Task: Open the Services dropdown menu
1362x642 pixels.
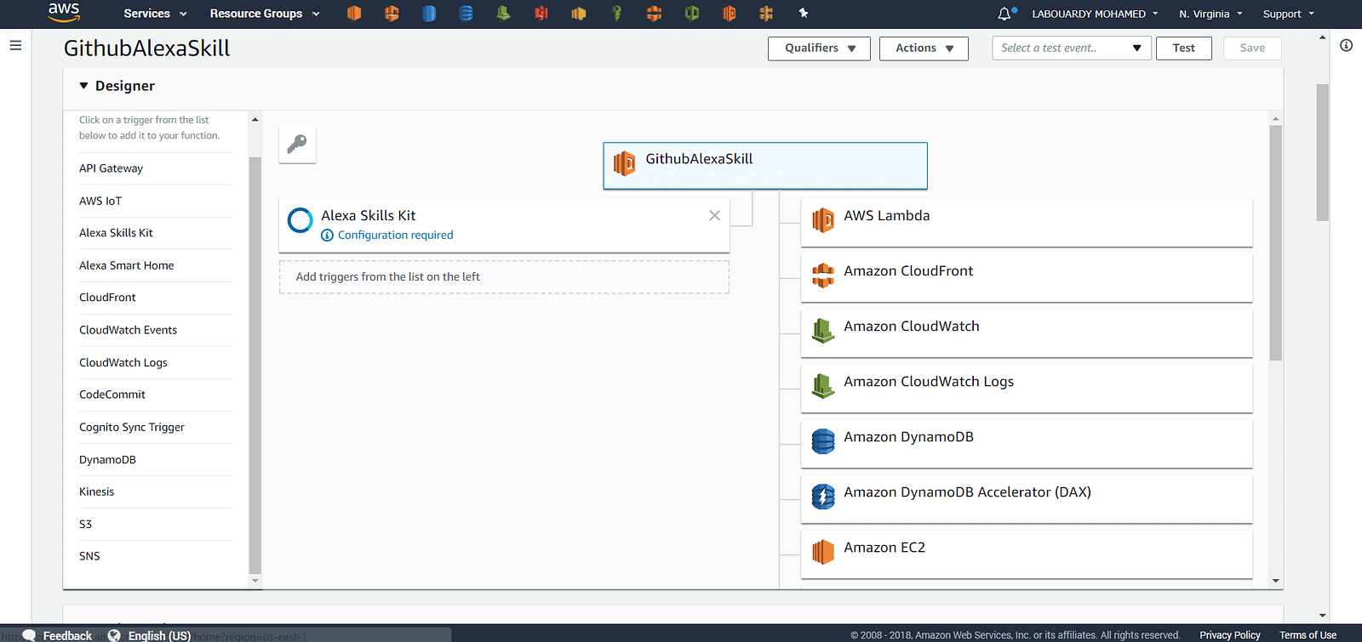Action: point(155,14)
